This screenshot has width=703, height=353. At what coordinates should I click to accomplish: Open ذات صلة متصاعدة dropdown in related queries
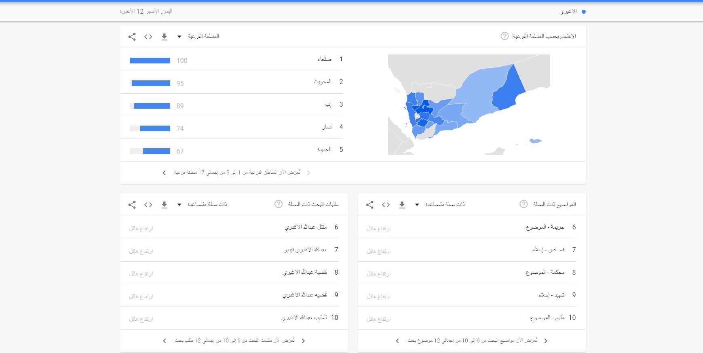(202, 204)
